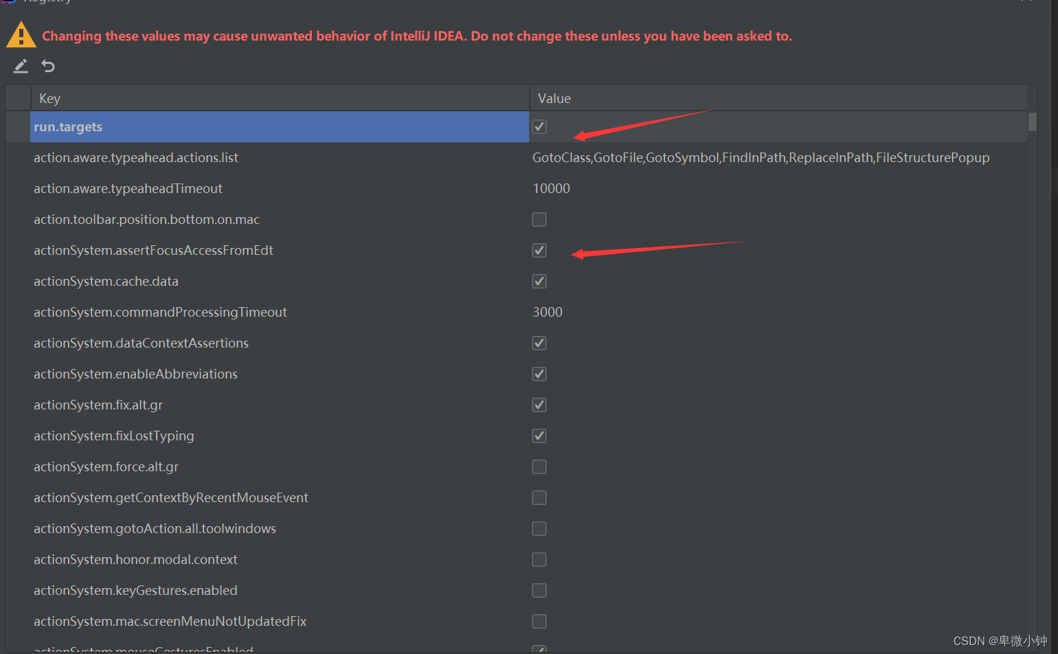Image resolution: width=1058 pixels, height=654 pixels.
Task: Sort by the Key column header
Action: 280,98
